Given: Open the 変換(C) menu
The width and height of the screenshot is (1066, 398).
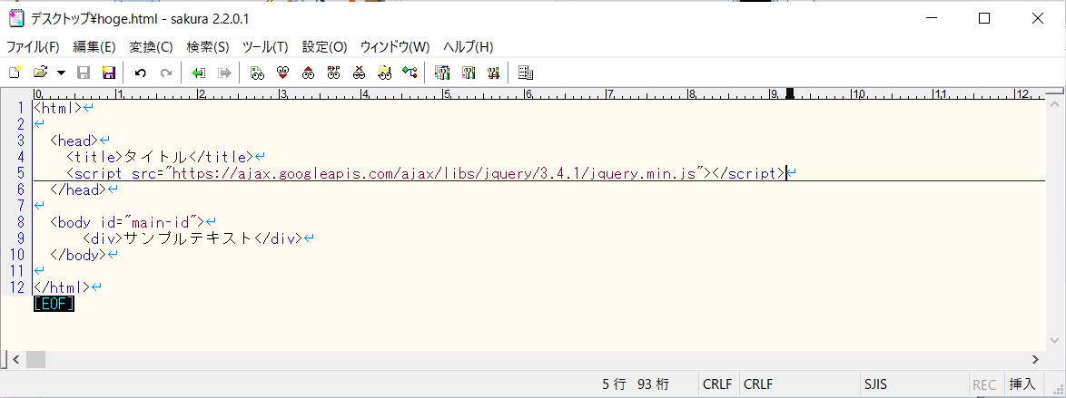Looking at the screenshot, I should (x=151, y=47).
